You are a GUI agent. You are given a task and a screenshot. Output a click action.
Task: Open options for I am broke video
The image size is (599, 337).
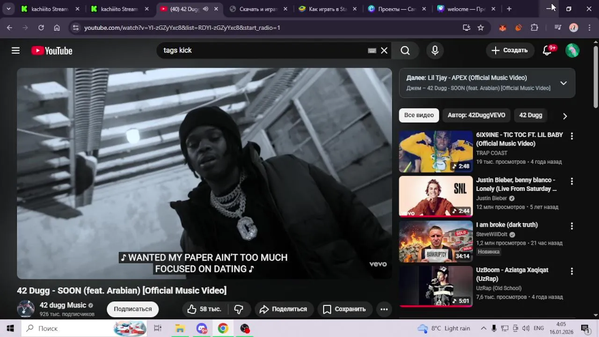click(x=571, y=226)
